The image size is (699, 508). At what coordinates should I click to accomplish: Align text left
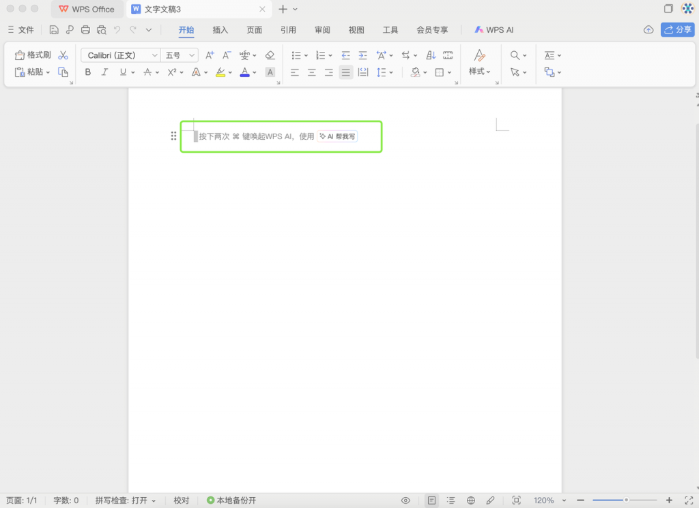click(x=295, y=72)
